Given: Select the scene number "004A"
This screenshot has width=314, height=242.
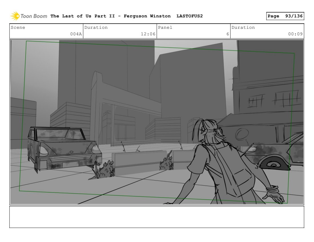Looking at the screenshot, I should (76, 34).
